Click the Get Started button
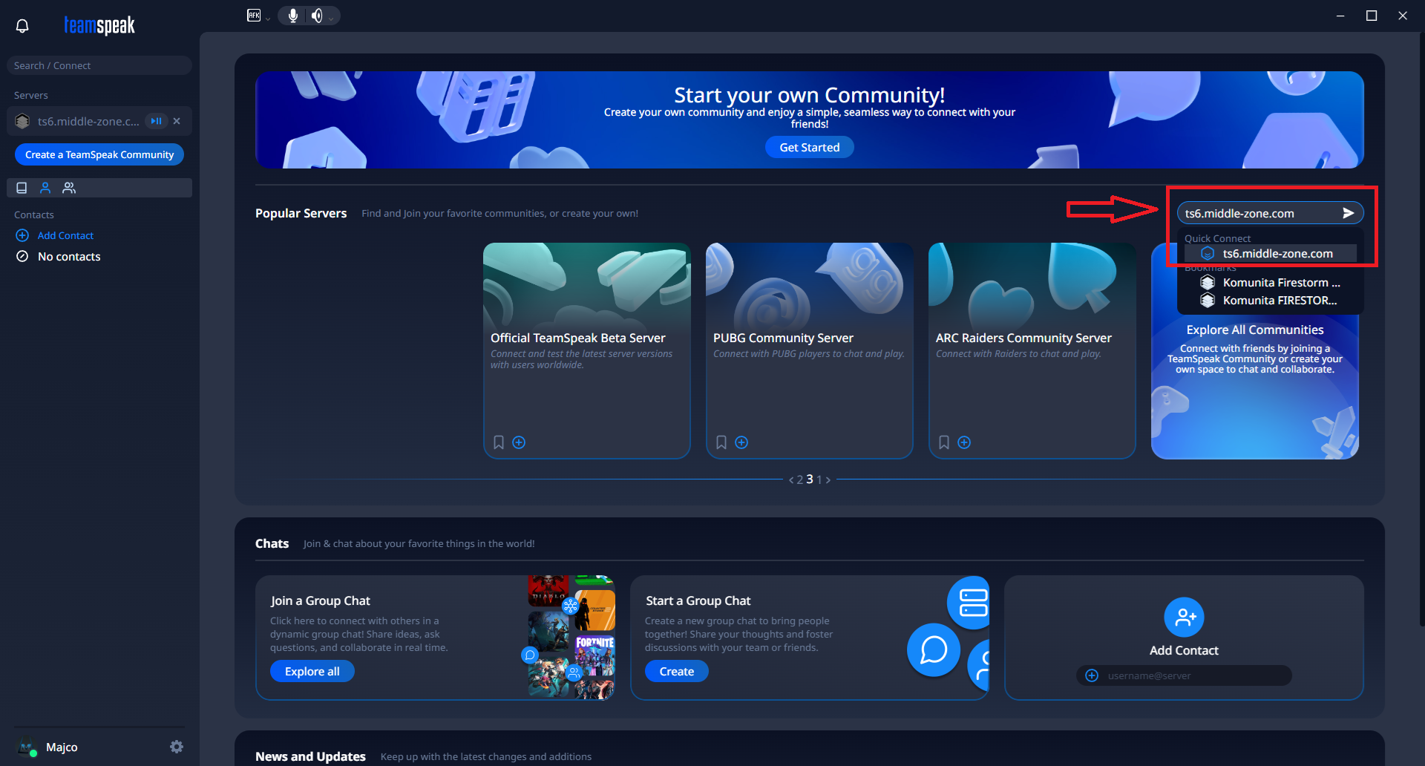This screenshot has height=766, width=1425. click(809, 148)
